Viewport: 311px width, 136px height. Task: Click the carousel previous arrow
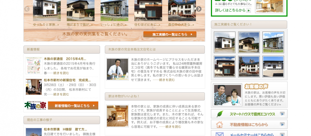[x=27, y=9]
